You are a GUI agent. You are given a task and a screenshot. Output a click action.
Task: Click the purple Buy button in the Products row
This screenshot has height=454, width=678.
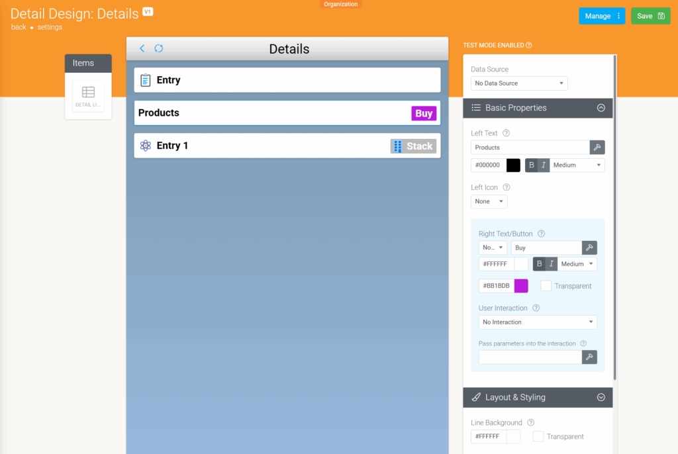424,113
